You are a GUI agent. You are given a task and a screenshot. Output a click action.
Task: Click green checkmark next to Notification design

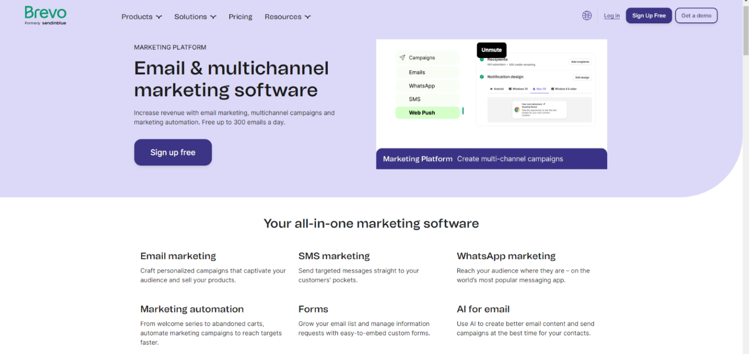pos(481,76)
